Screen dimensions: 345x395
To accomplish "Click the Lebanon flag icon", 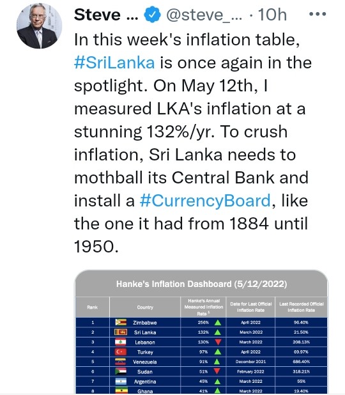I will click(x=121, y=342).
